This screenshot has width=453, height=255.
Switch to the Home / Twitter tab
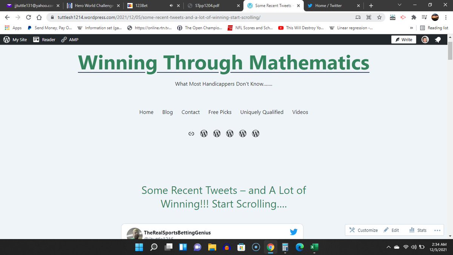coord(334,6)
